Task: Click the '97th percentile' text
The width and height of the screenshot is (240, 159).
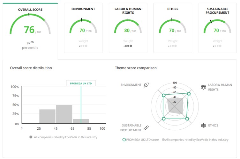Action: [x=30, y=45]
